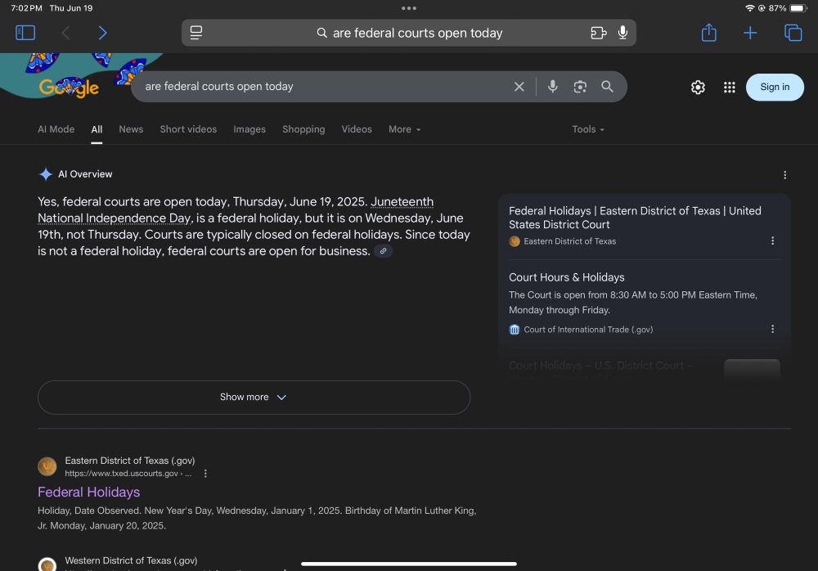Open the Shopping tab
This screenshot has height=571, width=818.
[x=303, y=129]
